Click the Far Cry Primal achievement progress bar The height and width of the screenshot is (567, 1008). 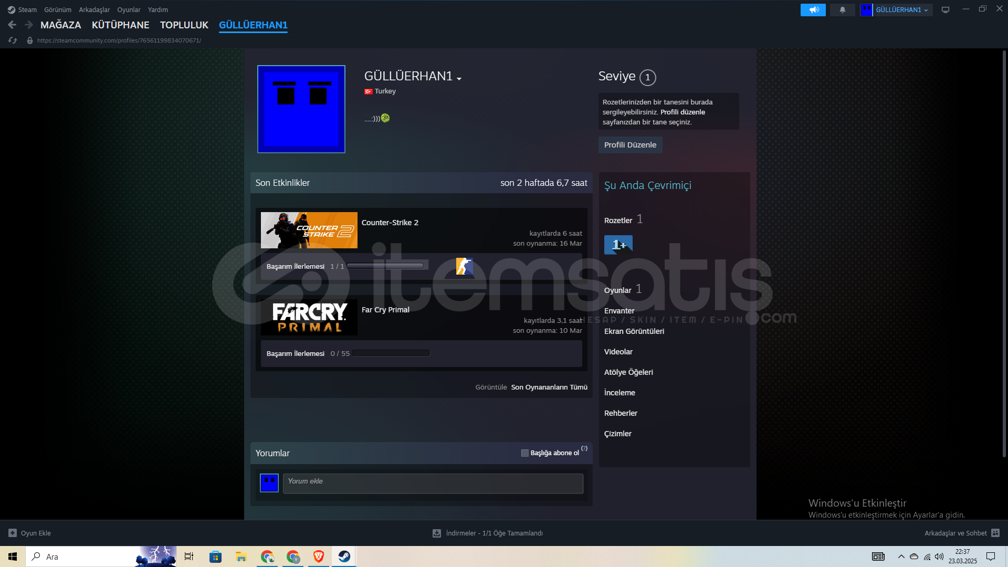coord(391,353)
